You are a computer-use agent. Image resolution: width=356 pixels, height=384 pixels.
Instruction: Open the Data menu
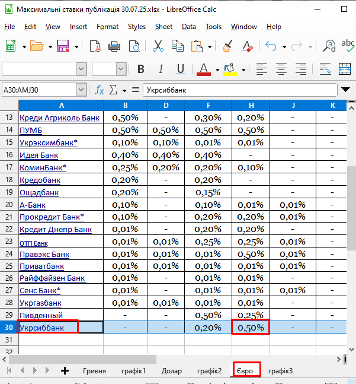pyautogui.click(x=188, y=27)
